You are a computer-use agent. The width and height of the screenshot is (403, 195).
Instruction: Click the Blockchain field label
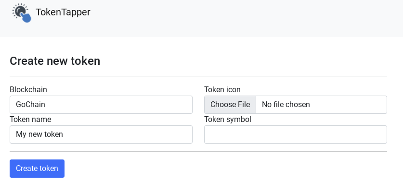pyautogui.click(x=28, y=90)
